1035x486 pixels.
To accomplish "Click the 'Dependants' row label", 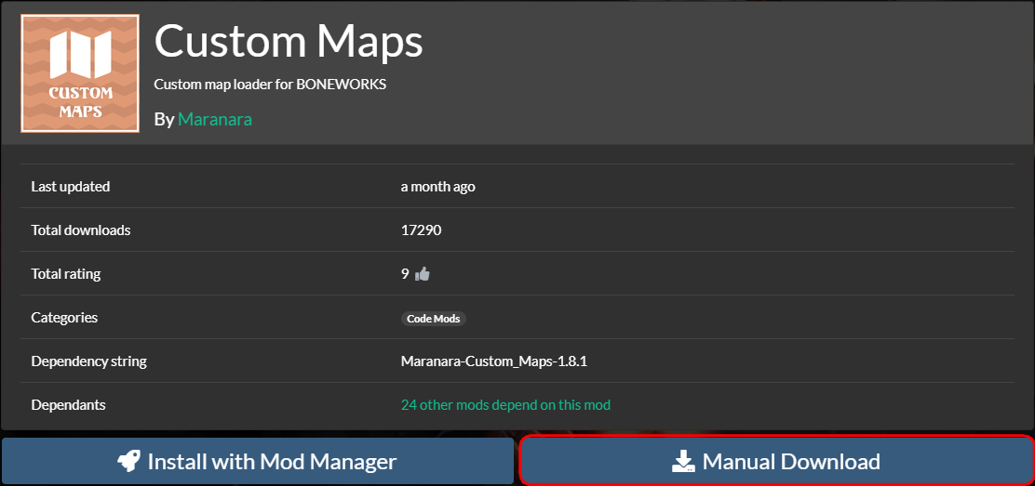I will 68,404.
